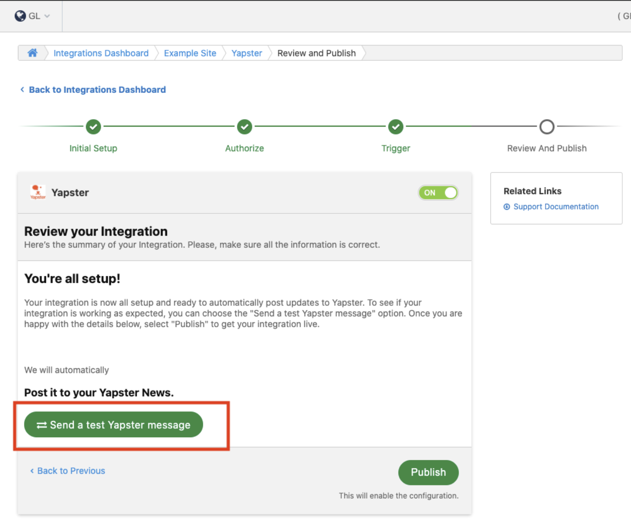Click the info icon beside Support Documentation

point(506,206)
